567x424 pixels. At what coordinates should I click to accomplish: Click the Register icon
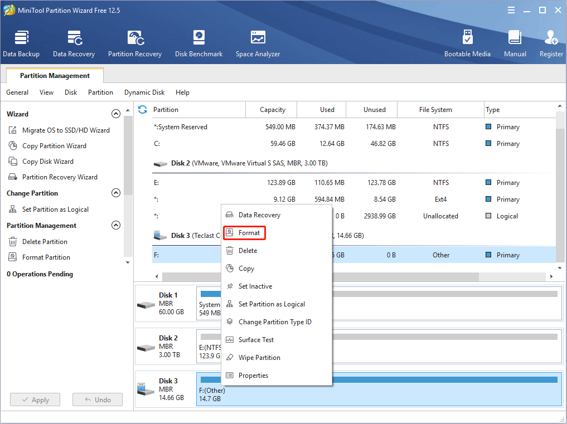click(551, 43)
